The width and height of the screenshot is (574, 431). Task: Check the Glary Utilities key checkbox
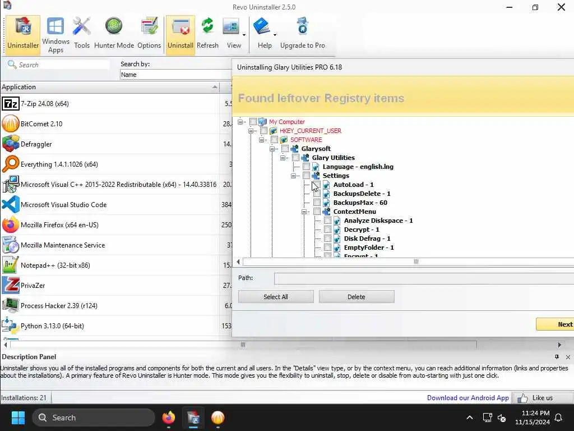coord(295,158)
